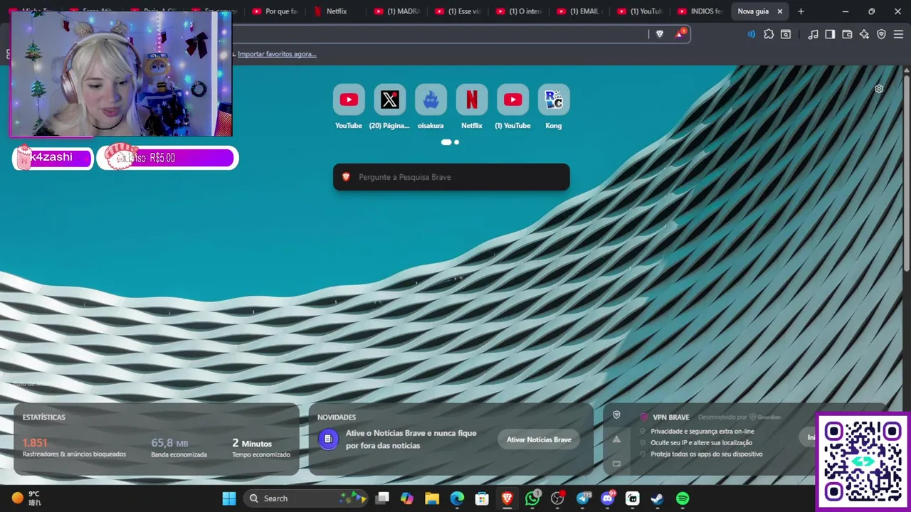Open Leo AI sparkle icon in toolbar
This screenshot has width=911, height=512.
(864, 34)
